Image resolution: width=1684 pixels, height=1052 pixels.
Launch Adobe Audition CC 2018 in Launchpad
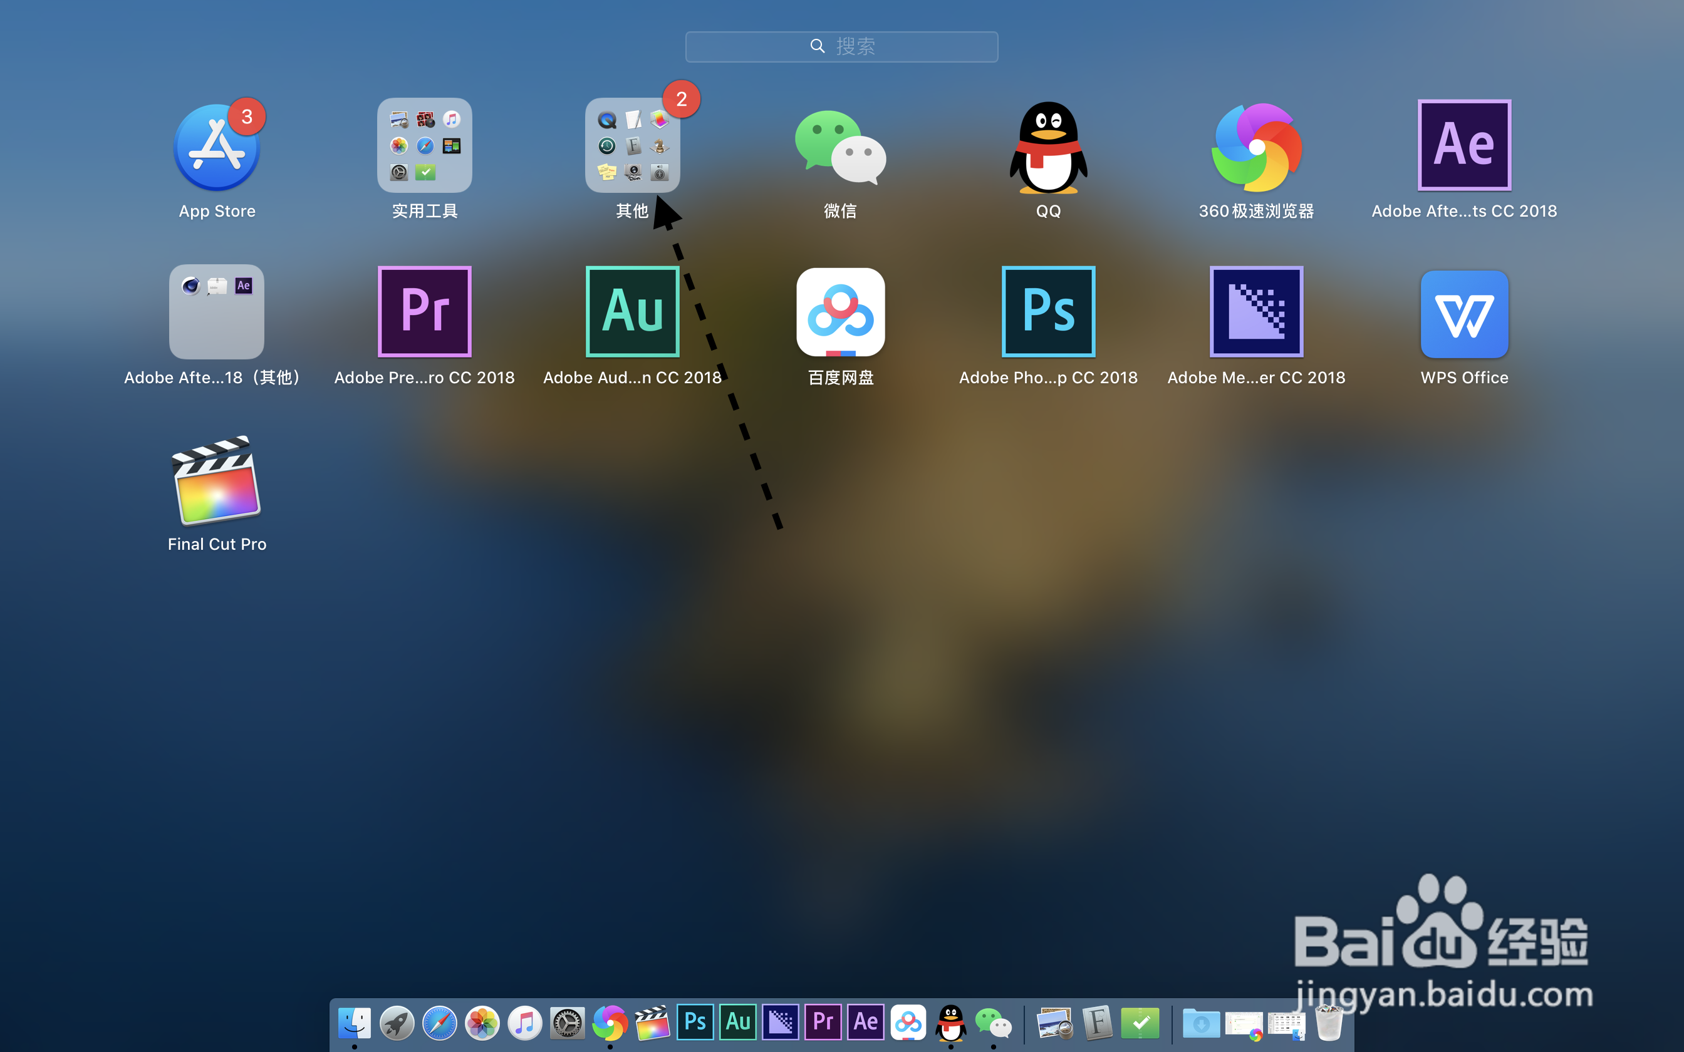point(632,311)
